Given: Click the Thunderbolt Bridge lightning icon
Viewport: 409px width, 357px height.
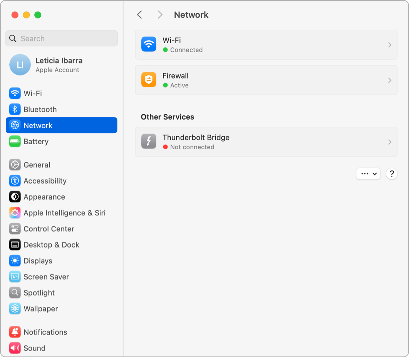Looking at the screenshot, I should pos(149,142).
